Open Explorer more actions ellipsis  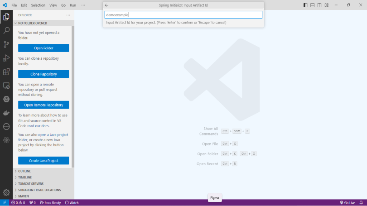click(x=68, y=15)
